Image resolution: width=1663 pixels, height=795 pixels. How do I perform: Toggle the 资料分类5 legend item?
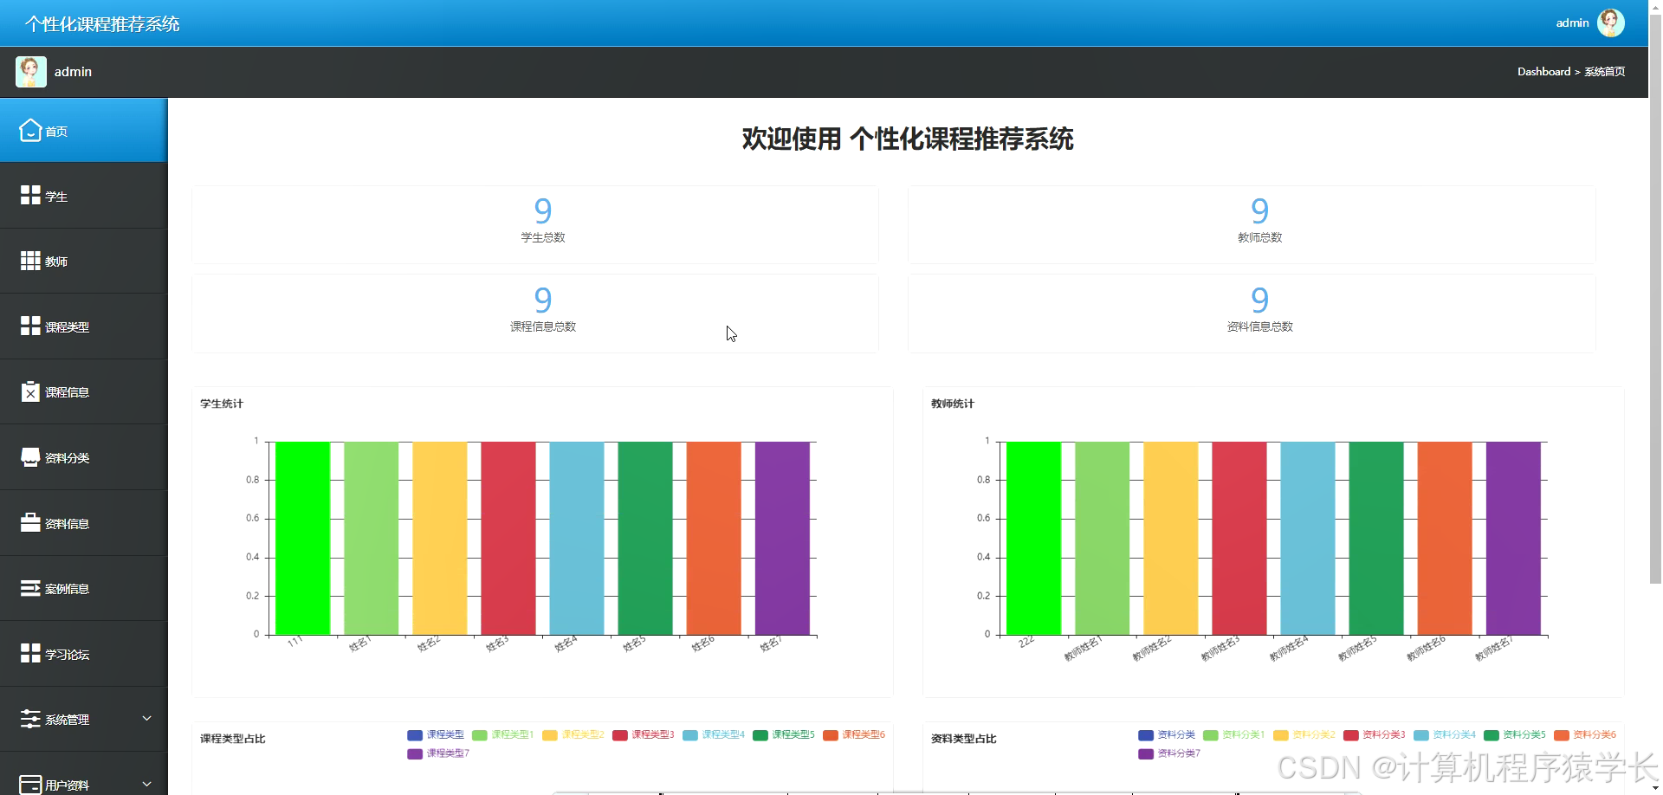click(x=1514, y=734)
